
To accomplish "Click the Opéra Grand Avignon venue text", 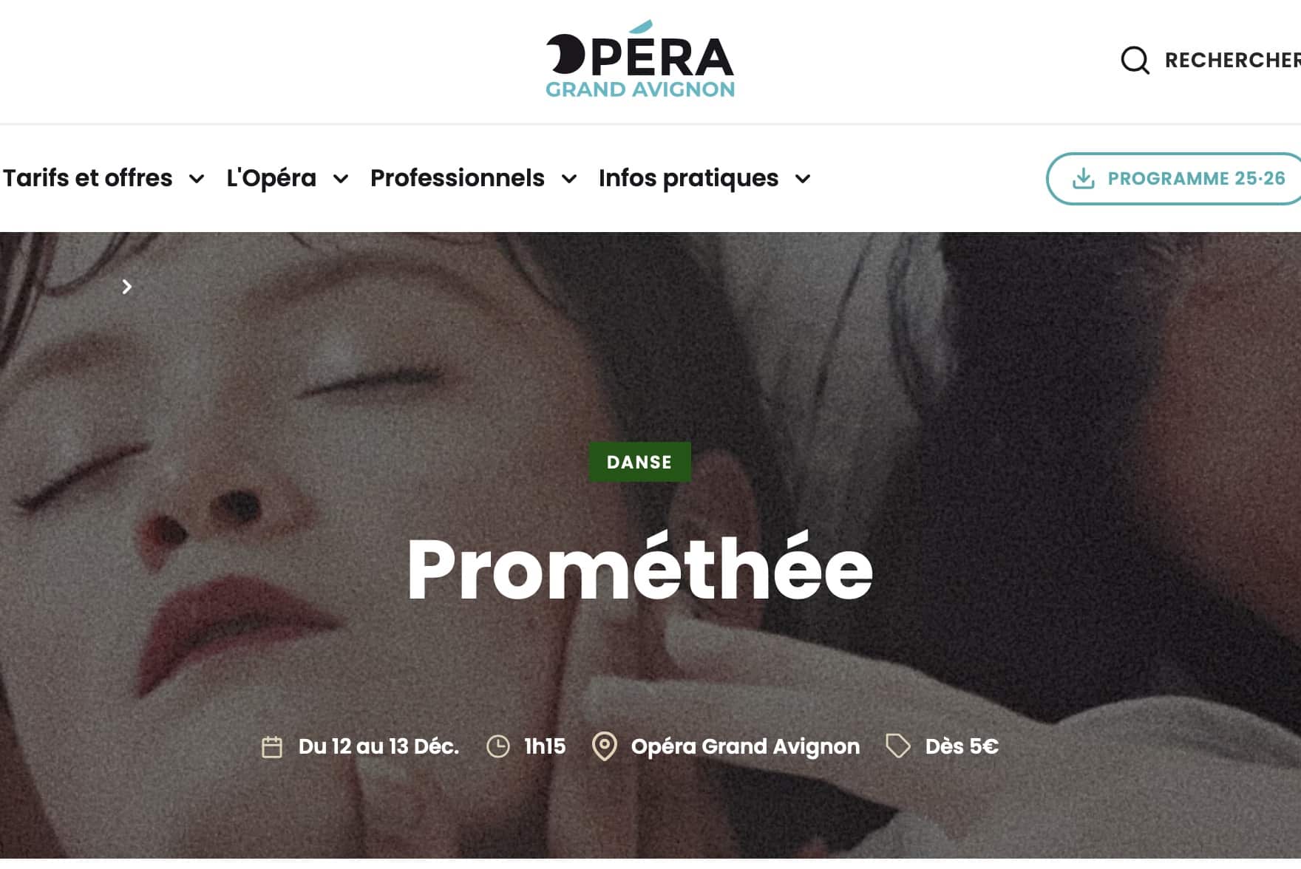I will (x=745, y=746).
